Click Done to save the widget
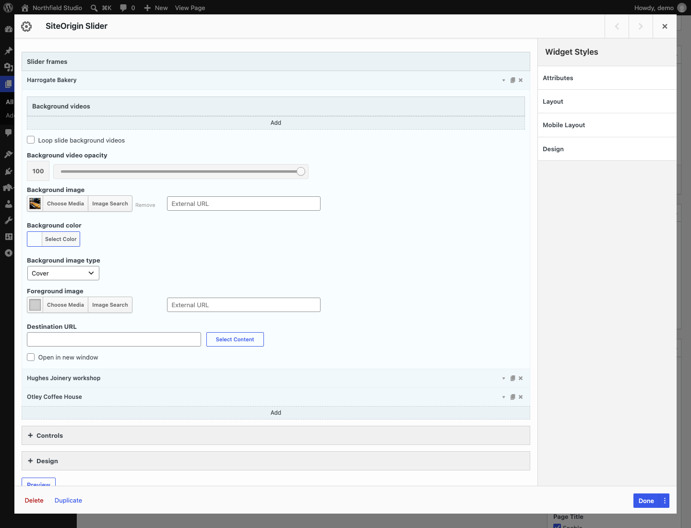 (646, 501)
